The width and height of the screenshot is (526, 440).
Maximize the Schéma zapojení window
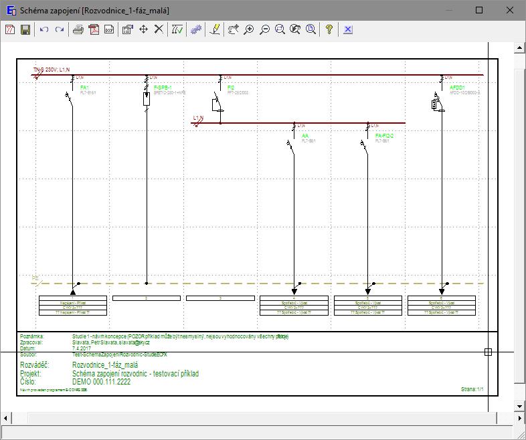coord(479,10)
